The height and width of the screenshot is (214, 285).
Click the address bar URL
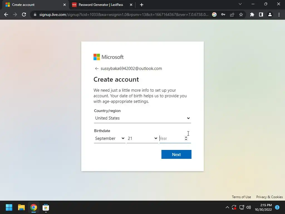[124, 14]
